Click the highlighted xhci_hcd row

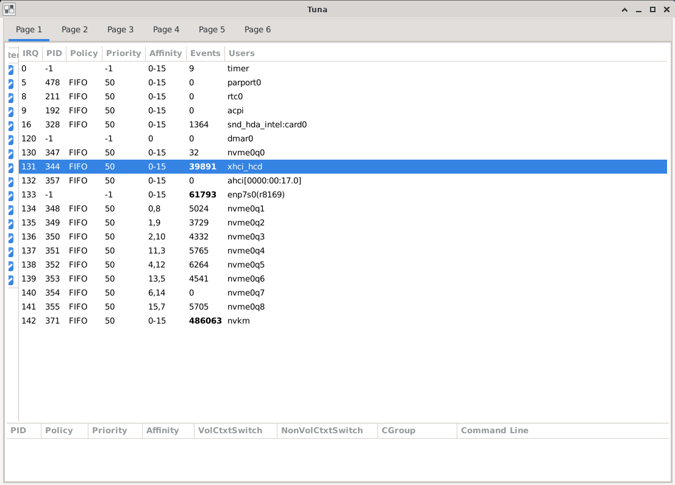click(343, 166)
